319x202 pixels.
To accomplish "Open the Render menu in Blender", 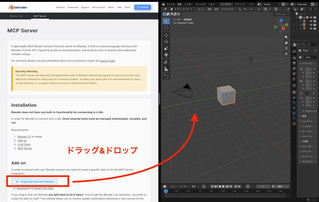I will [188, 4].
